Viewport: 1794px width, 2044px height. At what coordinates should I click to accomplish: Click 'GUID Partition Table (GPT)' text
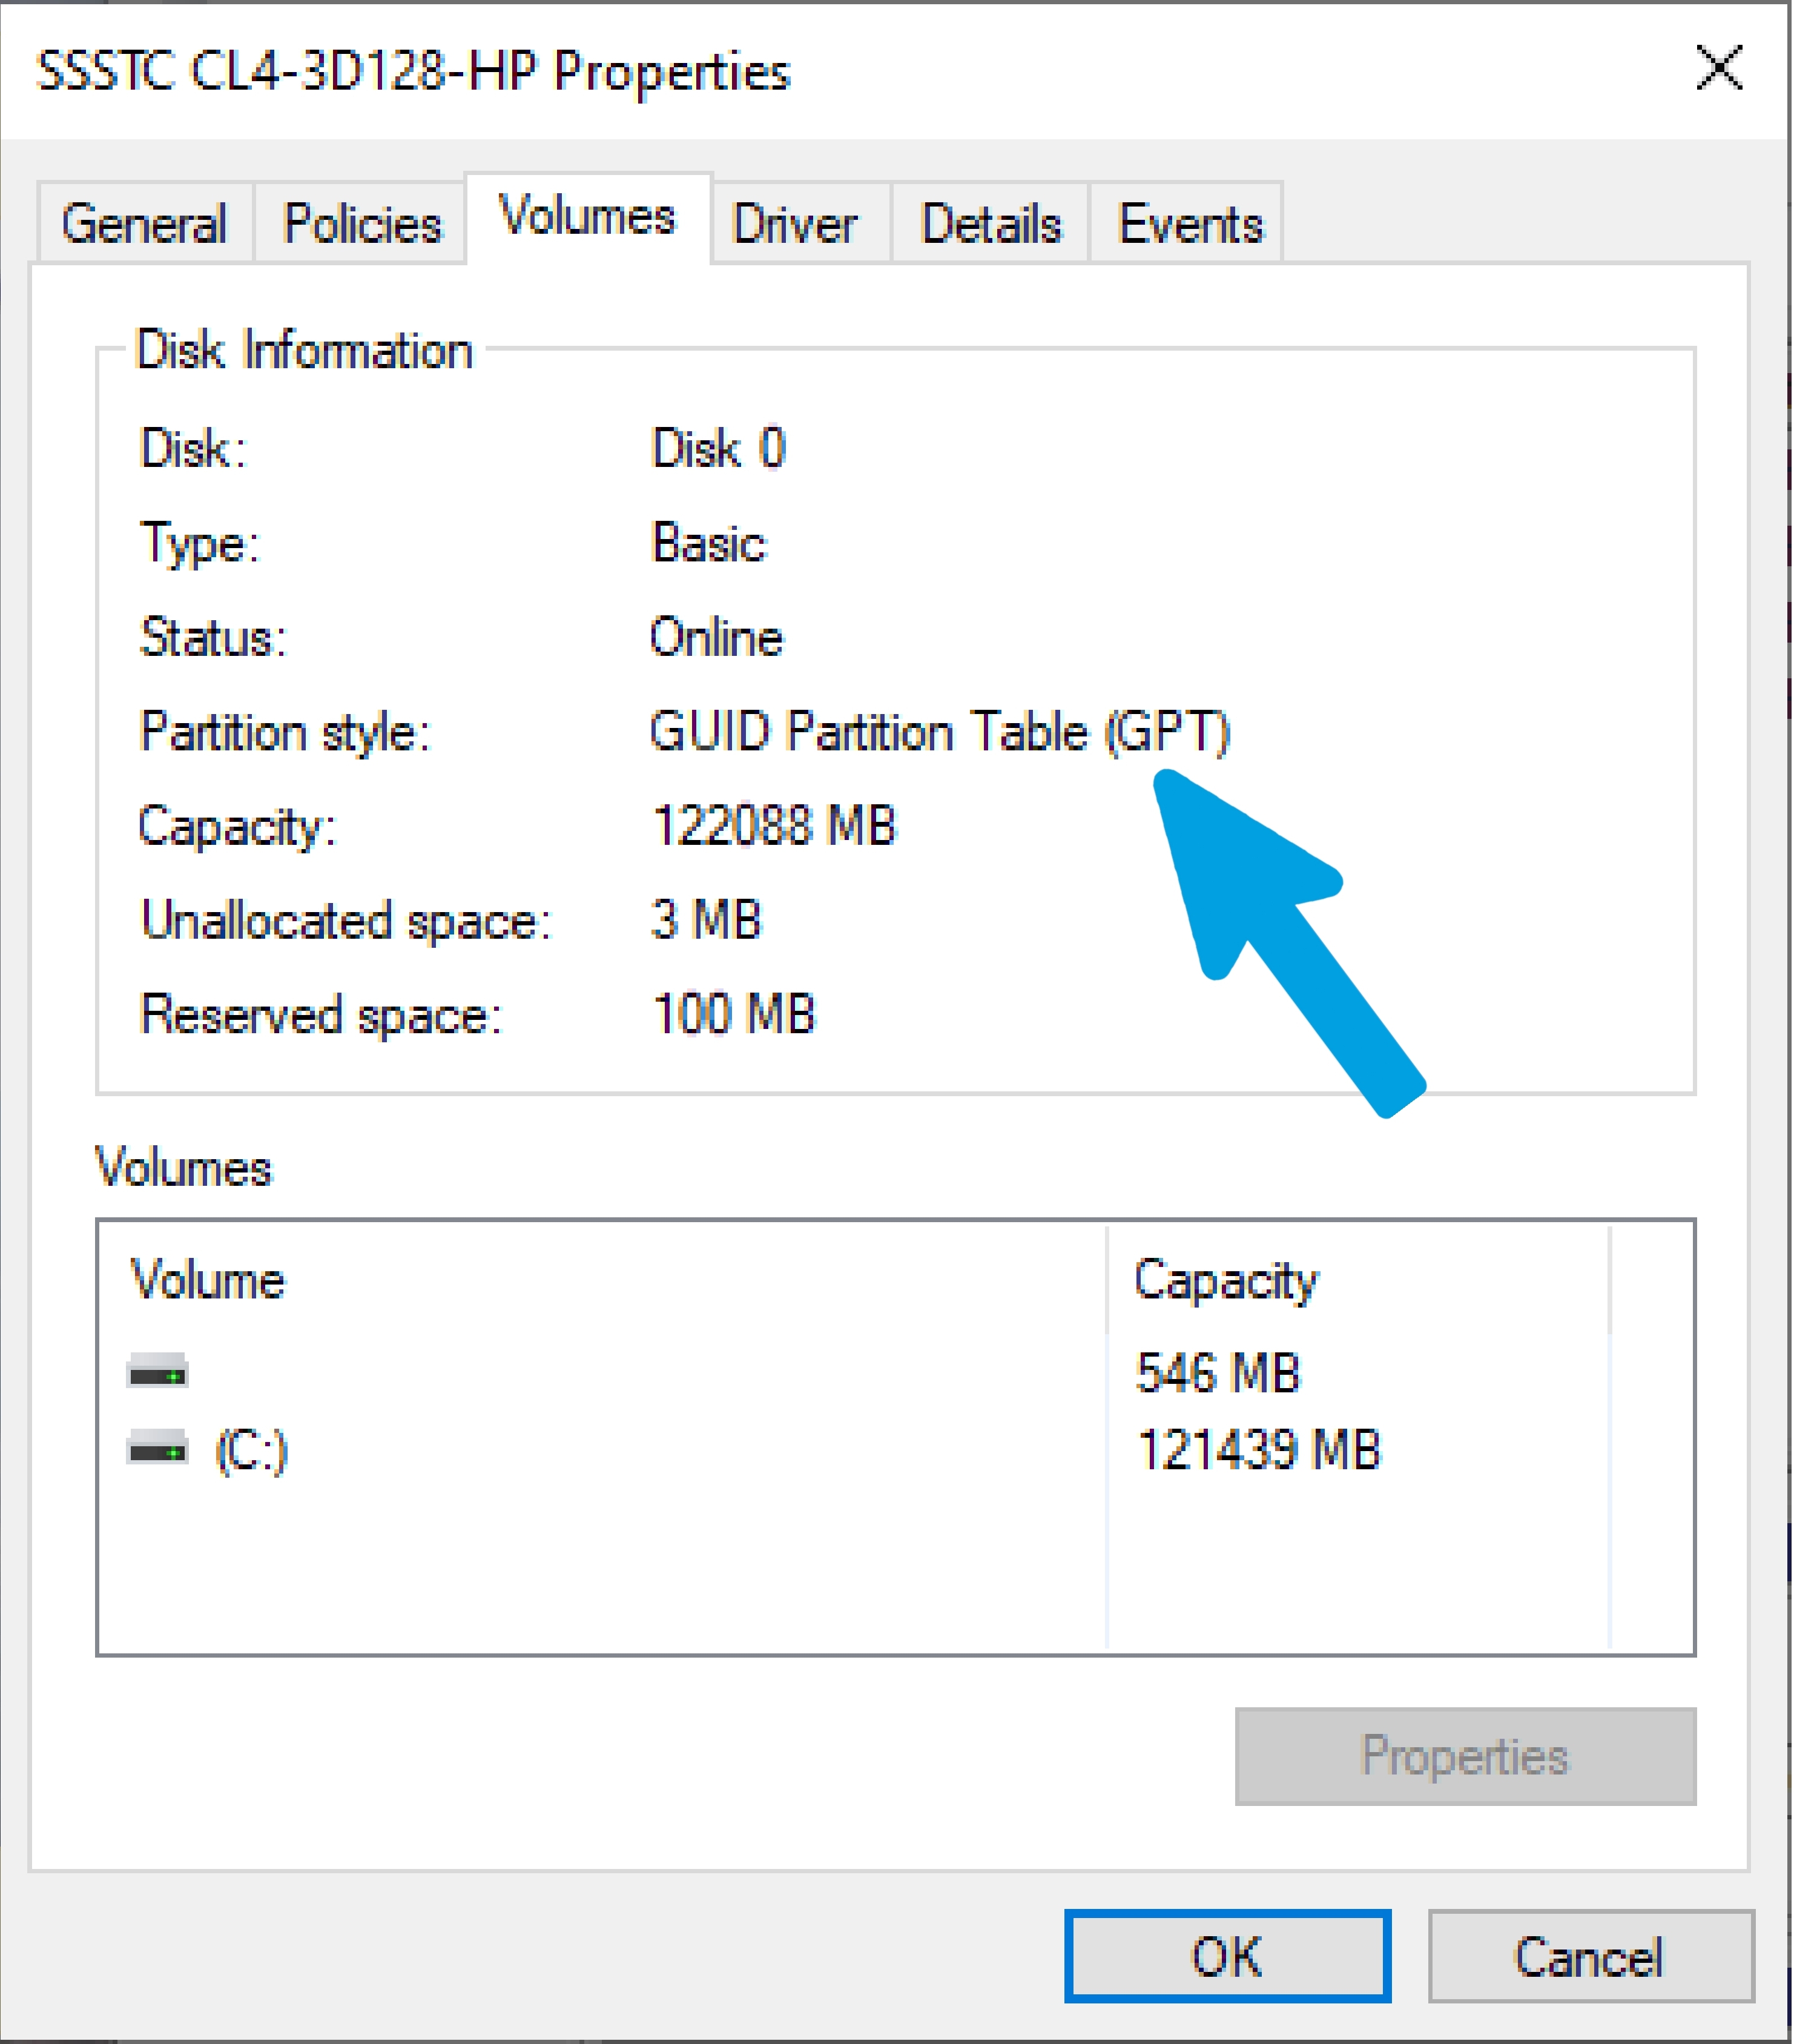939,732
